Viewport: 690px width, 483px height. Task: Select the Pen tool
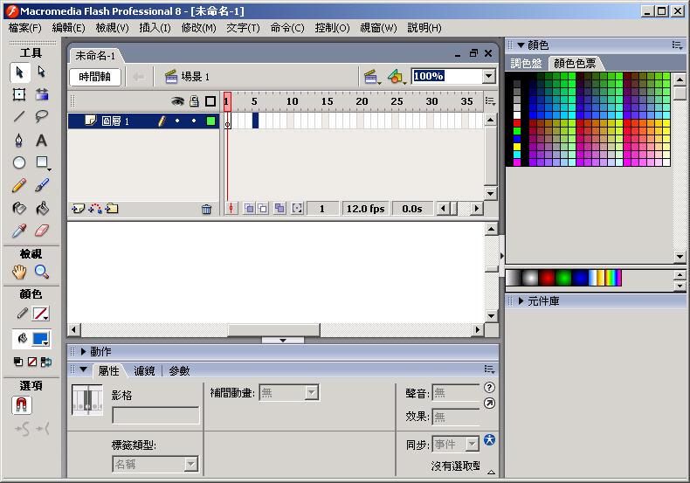[18, 140]
